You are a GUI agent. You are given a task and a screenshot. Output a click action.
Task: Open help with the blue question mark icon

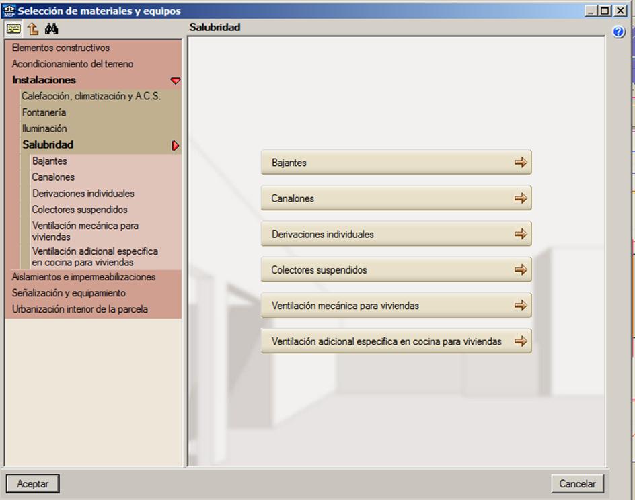coord(619,32)
